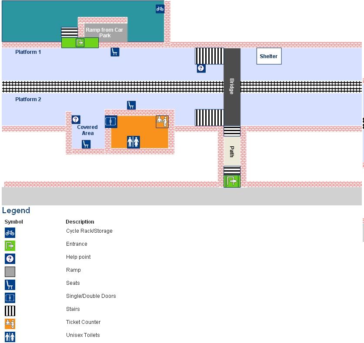Viewport: 364px width, 343px height.
Task: Click the double doors icon on the station building
Action: tap(111, 122)
